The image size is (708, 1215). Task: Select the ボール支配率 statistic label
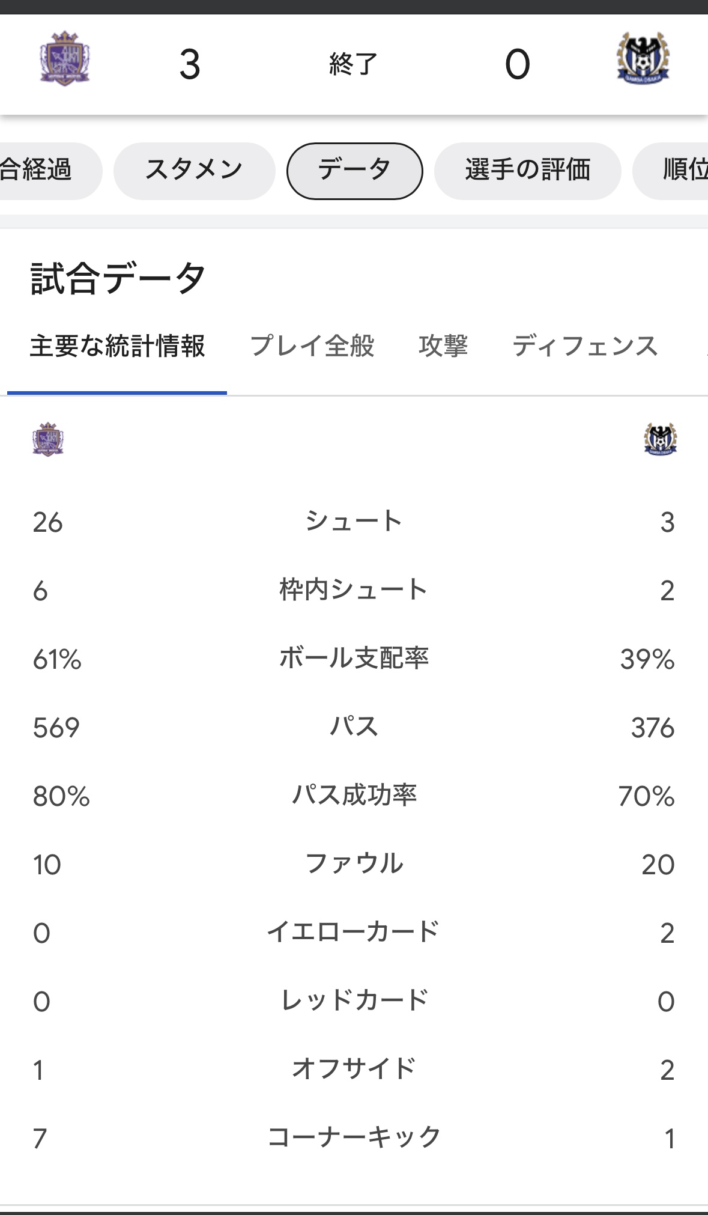354,658
